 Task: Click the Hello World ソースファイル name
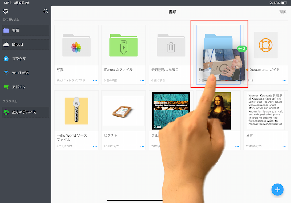72,137
